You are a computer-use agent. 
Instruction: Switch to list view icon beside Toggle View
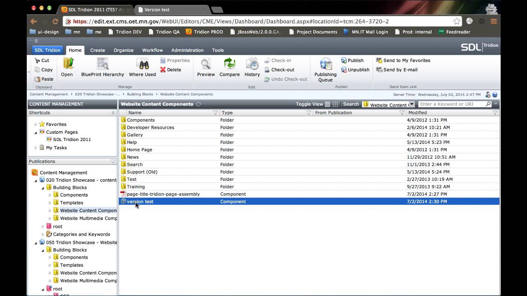point(327,104)
